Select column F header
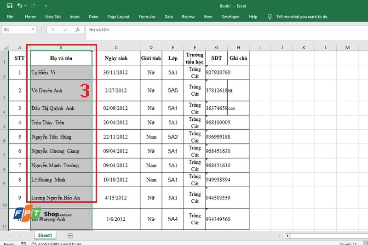The height and width of the screenshot is (245, 368). (x=195, y=48)
